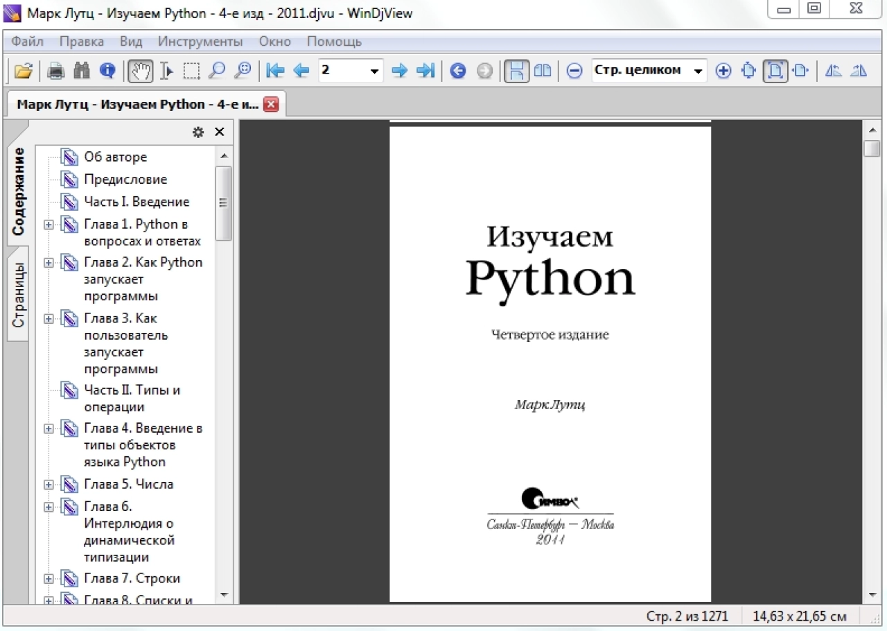Select 'Предисловие' bookmark
Image resolution: width=887 pixels, height=631 pixels.
point(125,180)
